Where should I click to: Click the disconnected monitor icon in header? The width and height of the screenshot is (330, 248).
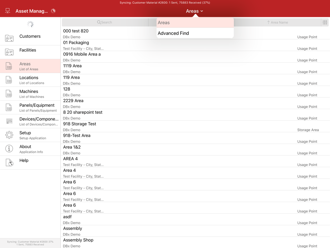[x=8, y=11]
